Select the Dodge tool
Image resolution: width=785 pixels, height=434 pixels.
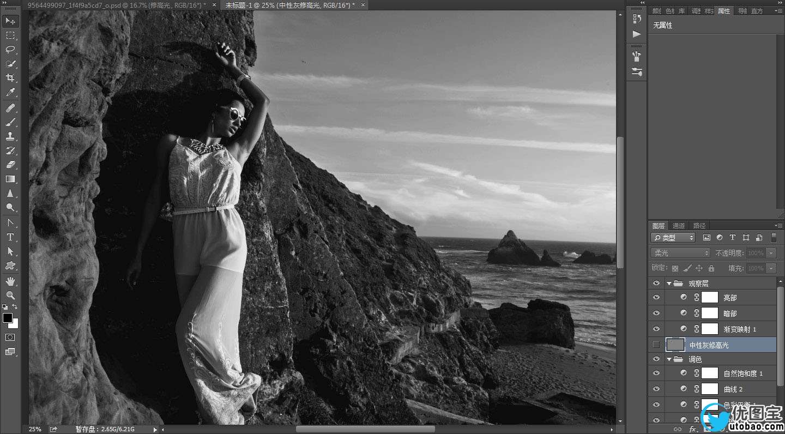click(10, 207)
